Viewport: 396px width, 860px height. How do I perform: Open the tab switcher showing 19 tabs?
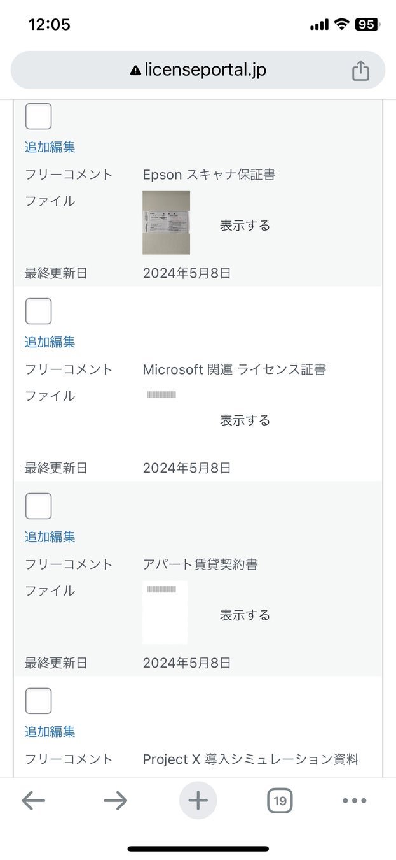[x=280, y=801]
